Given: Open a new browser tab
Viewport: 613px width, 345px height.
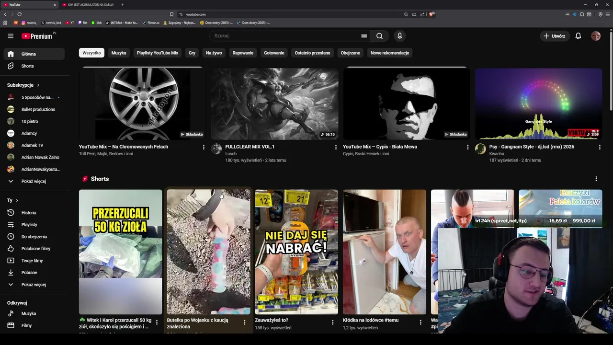Looking at the screenshot, I should (x=123, y=5).
